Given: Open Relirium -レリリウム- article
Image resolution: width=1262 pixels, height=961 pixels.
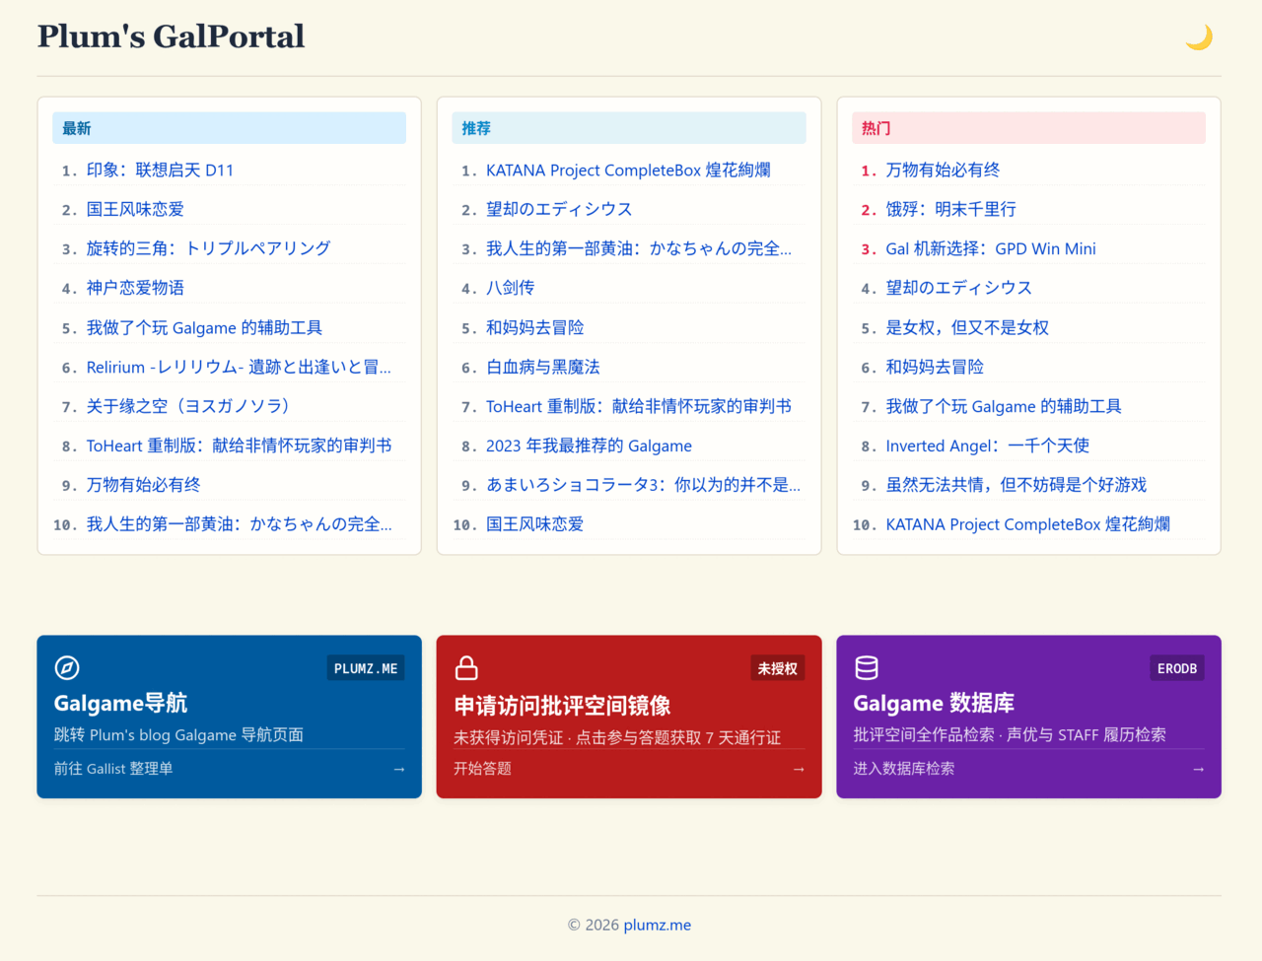Looking at the screenshot, I should click(239, 367).
